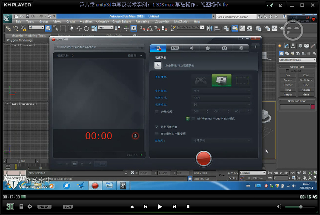Open the 3ds Max Rendering menu
Image resolution: width=320 pixels, height=215 pixels.
point(143,21)
